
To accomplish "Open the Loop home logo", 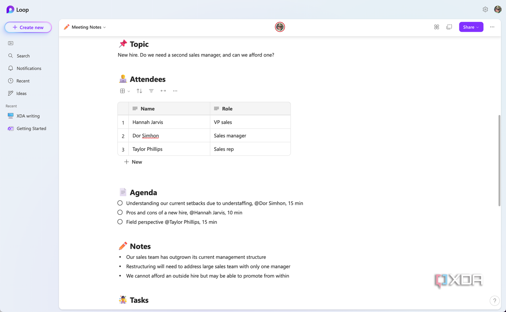I will [17, 10].
